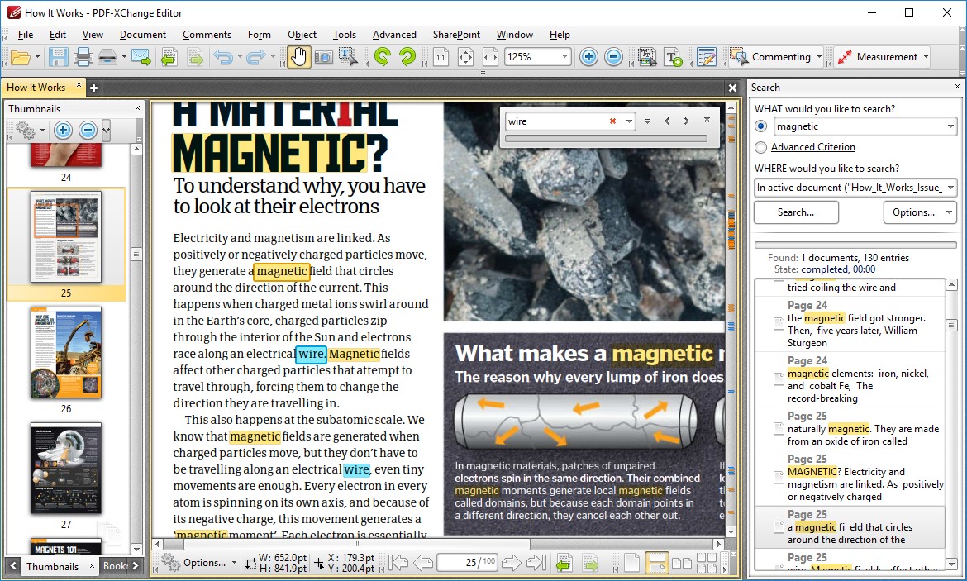
Task: Fit the page to window width
Action: click(490, 57)
